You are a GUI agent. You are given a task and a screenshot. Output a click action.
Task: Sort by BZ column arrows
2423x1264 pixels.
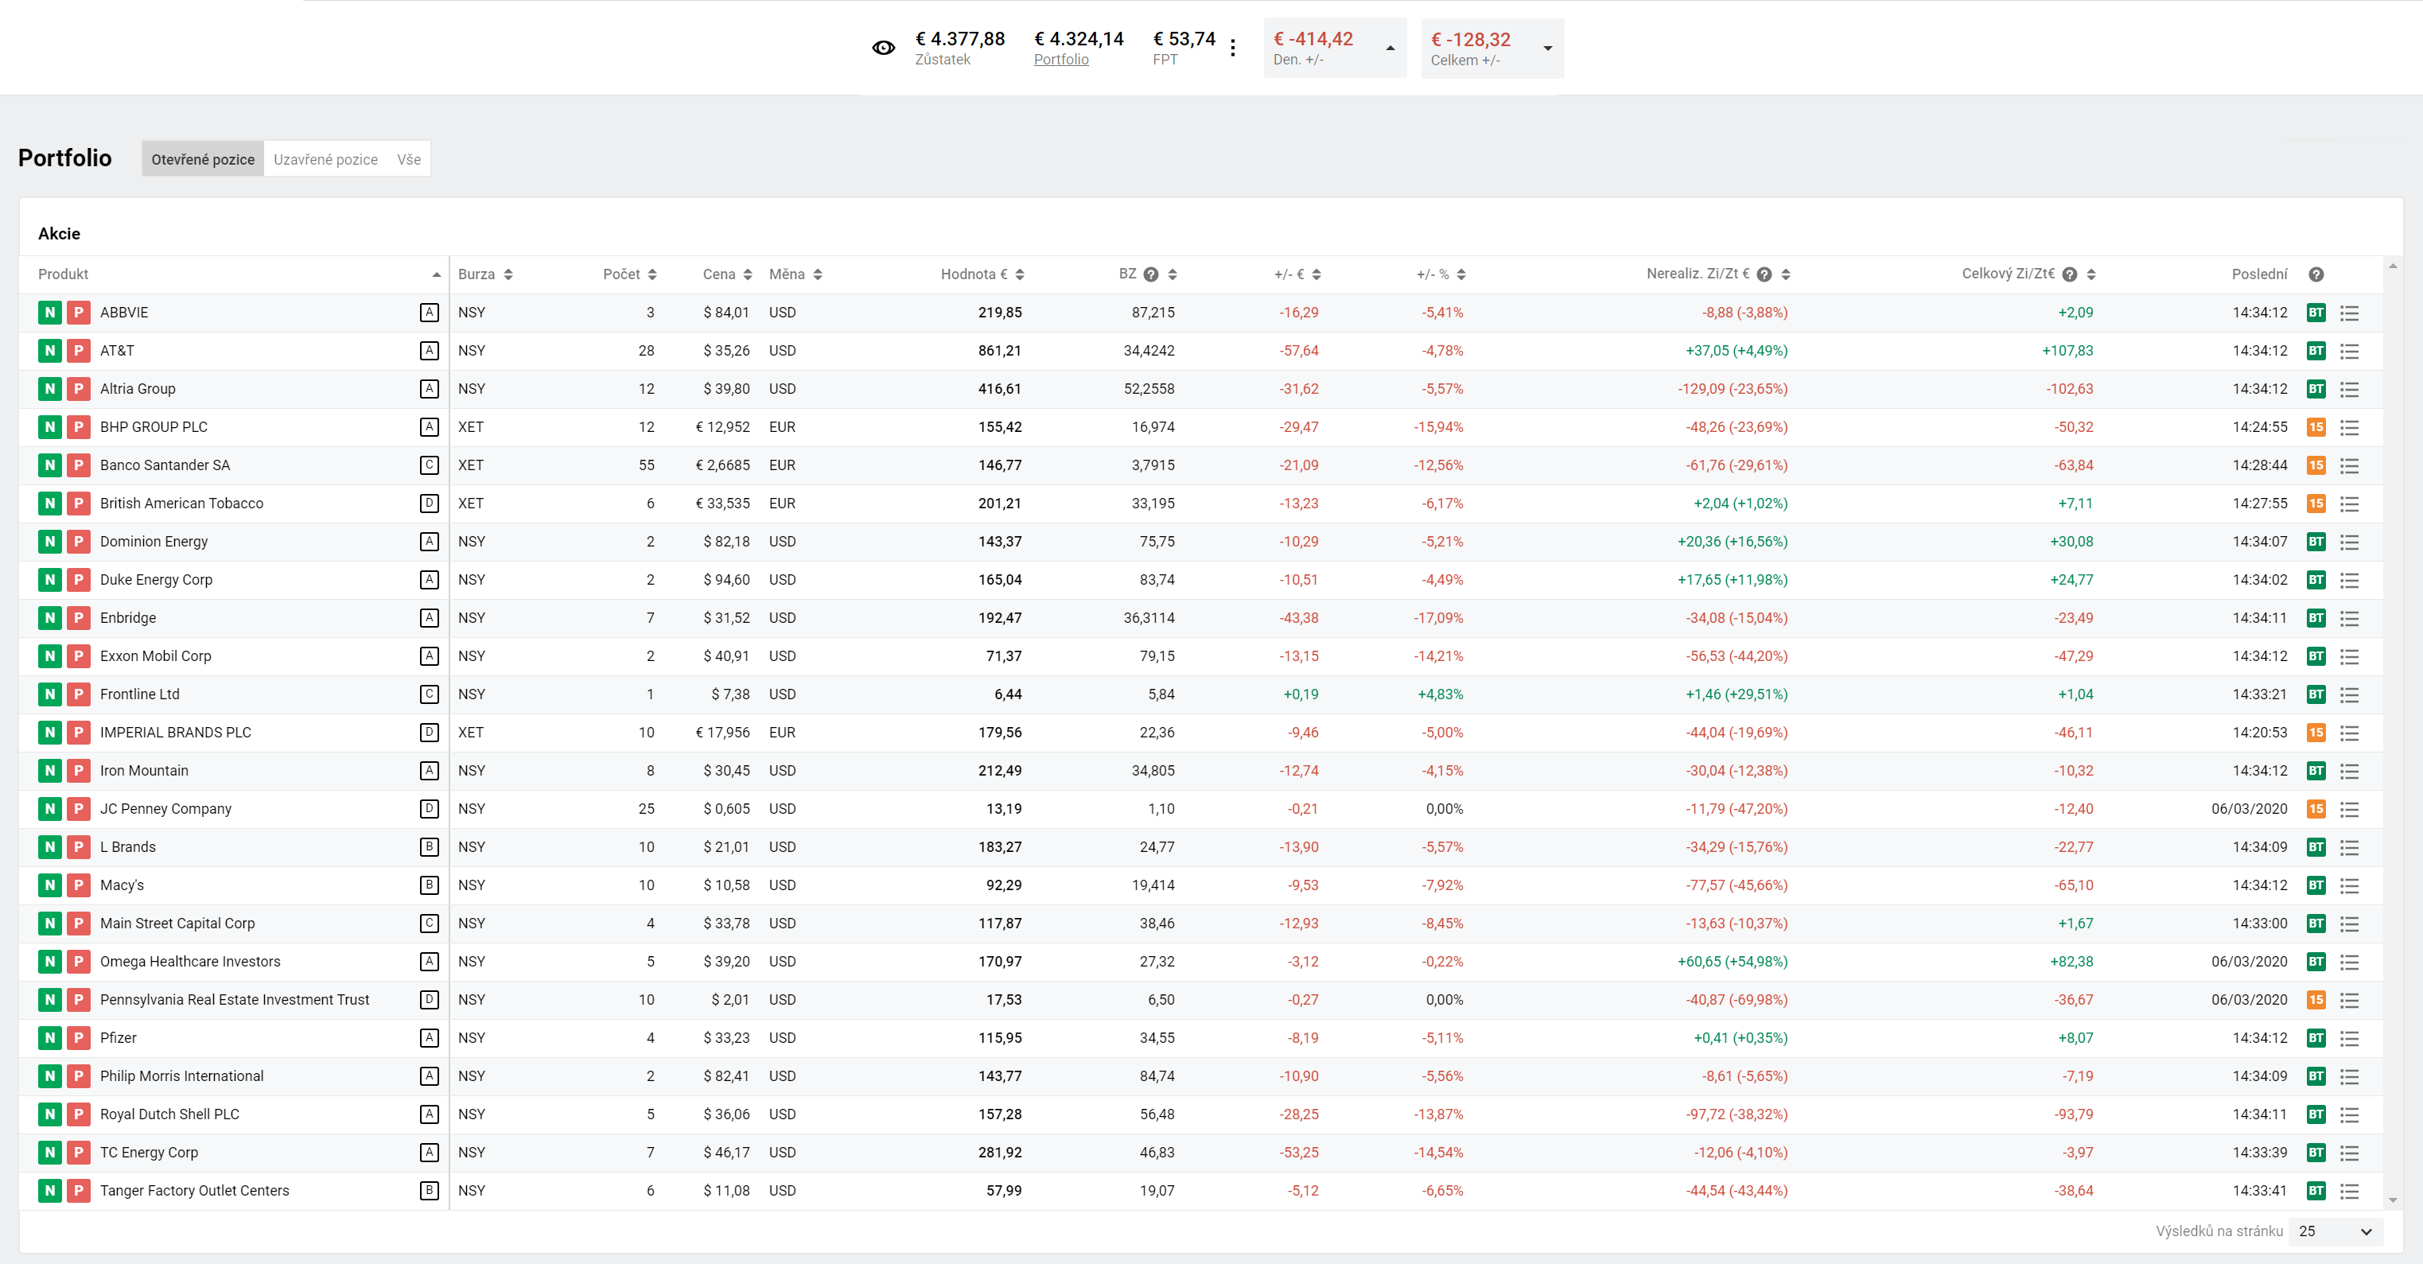point(1172,274)
